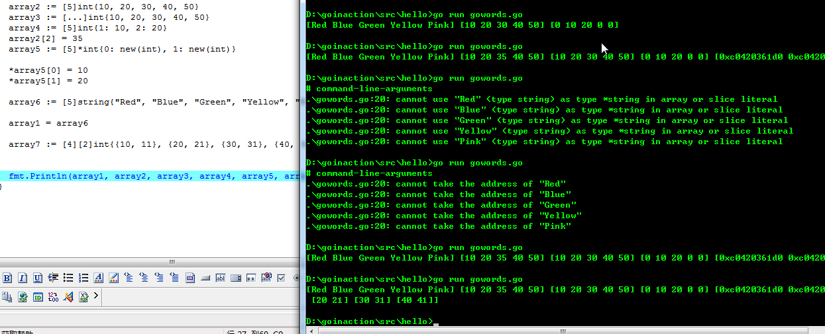Open the font color brush icon
Image resolution: width=825 pixels, height=334 pixels.
[x=113, y=278]
